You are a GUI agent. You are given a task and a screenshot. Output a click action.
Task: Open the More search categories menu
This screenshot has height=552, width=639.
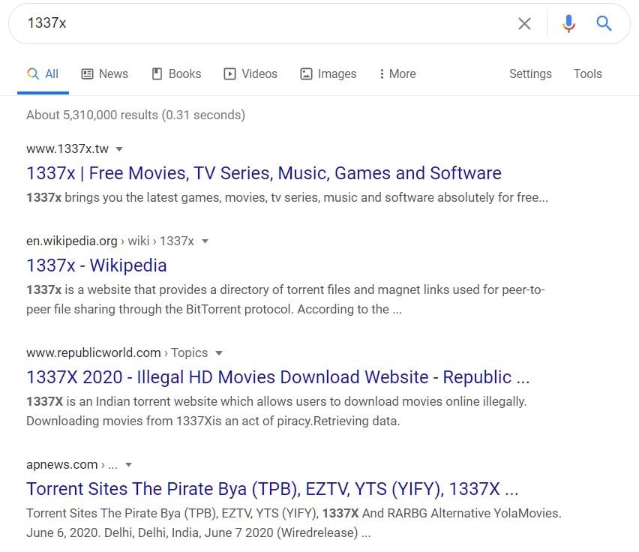397,74
